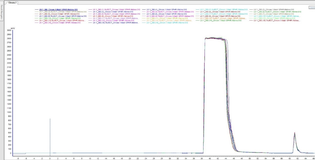Click the mAU y-axis unit label

[13, 28]
